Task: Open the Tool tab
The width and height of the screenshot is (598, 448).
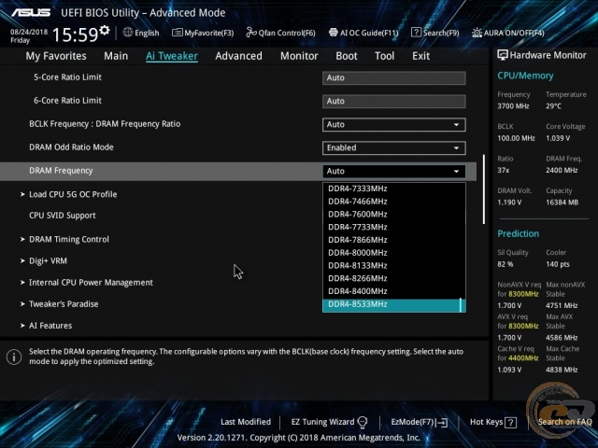Action: [x=384, y=56]
